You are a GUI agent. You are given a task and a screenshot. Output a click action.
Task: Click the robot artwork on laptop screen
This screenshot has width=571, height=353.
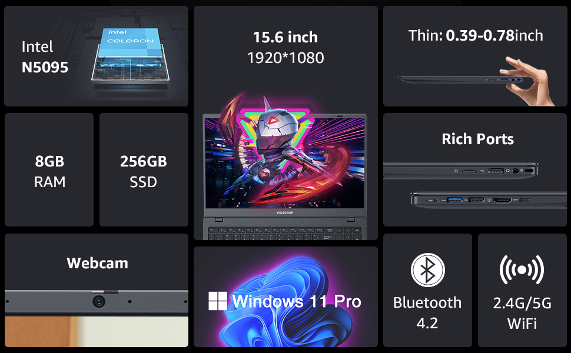point(284,150)
